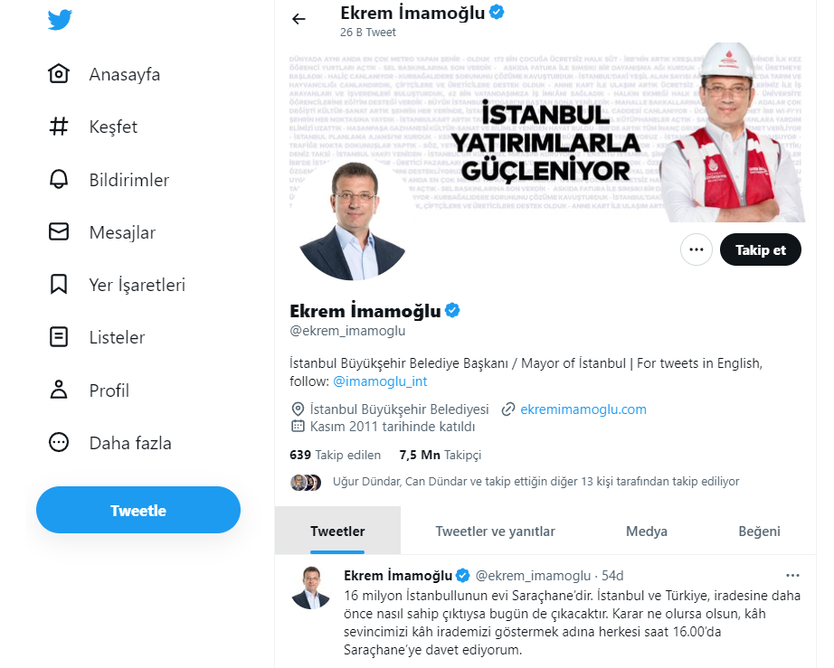This screenshot has height=668, width=834.
Task: Open ekremimamoglu.com link
Action: tap(583, 409)
